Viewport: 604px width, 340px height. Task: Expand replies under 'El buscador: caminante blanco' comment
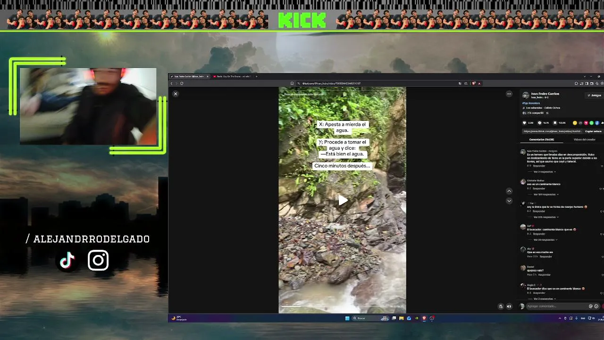[x=545, y=239]
